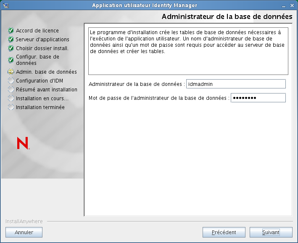Click the yellow arrow icon beside Admin. base de données
The image size is (298, 243).
click(x=11, y=72)
